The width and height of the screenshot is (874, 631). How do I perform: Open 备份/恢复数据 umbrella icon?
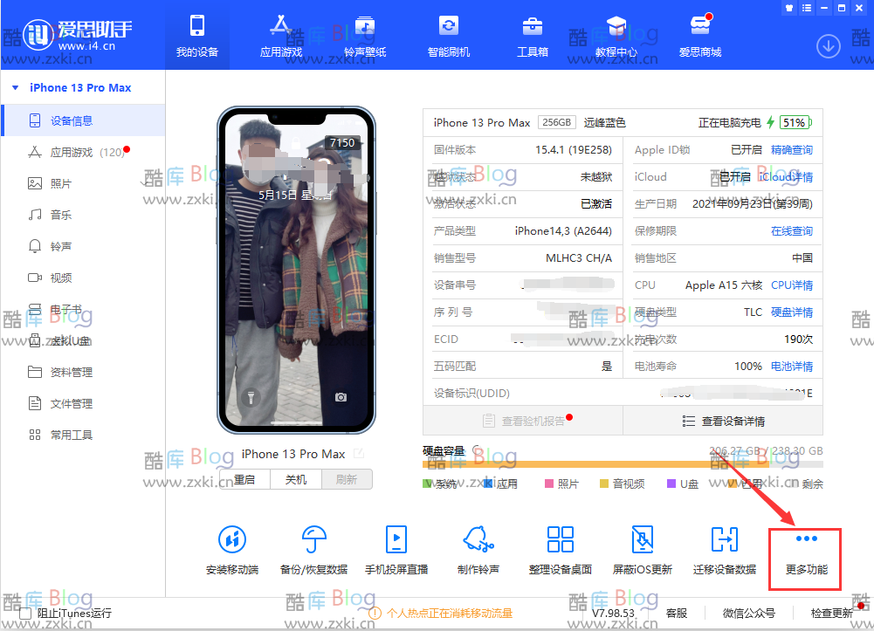pos(313,540)
